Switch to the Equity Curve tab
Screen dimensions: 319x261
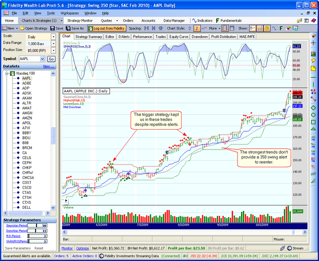(179, 36)
